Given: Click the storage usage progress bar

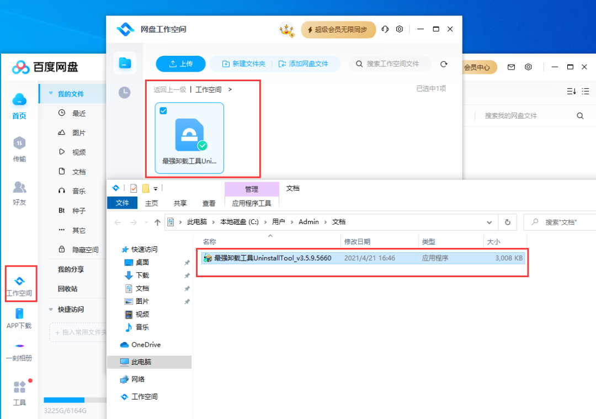Looking at the screenshot, I should [x=75, y=400].
